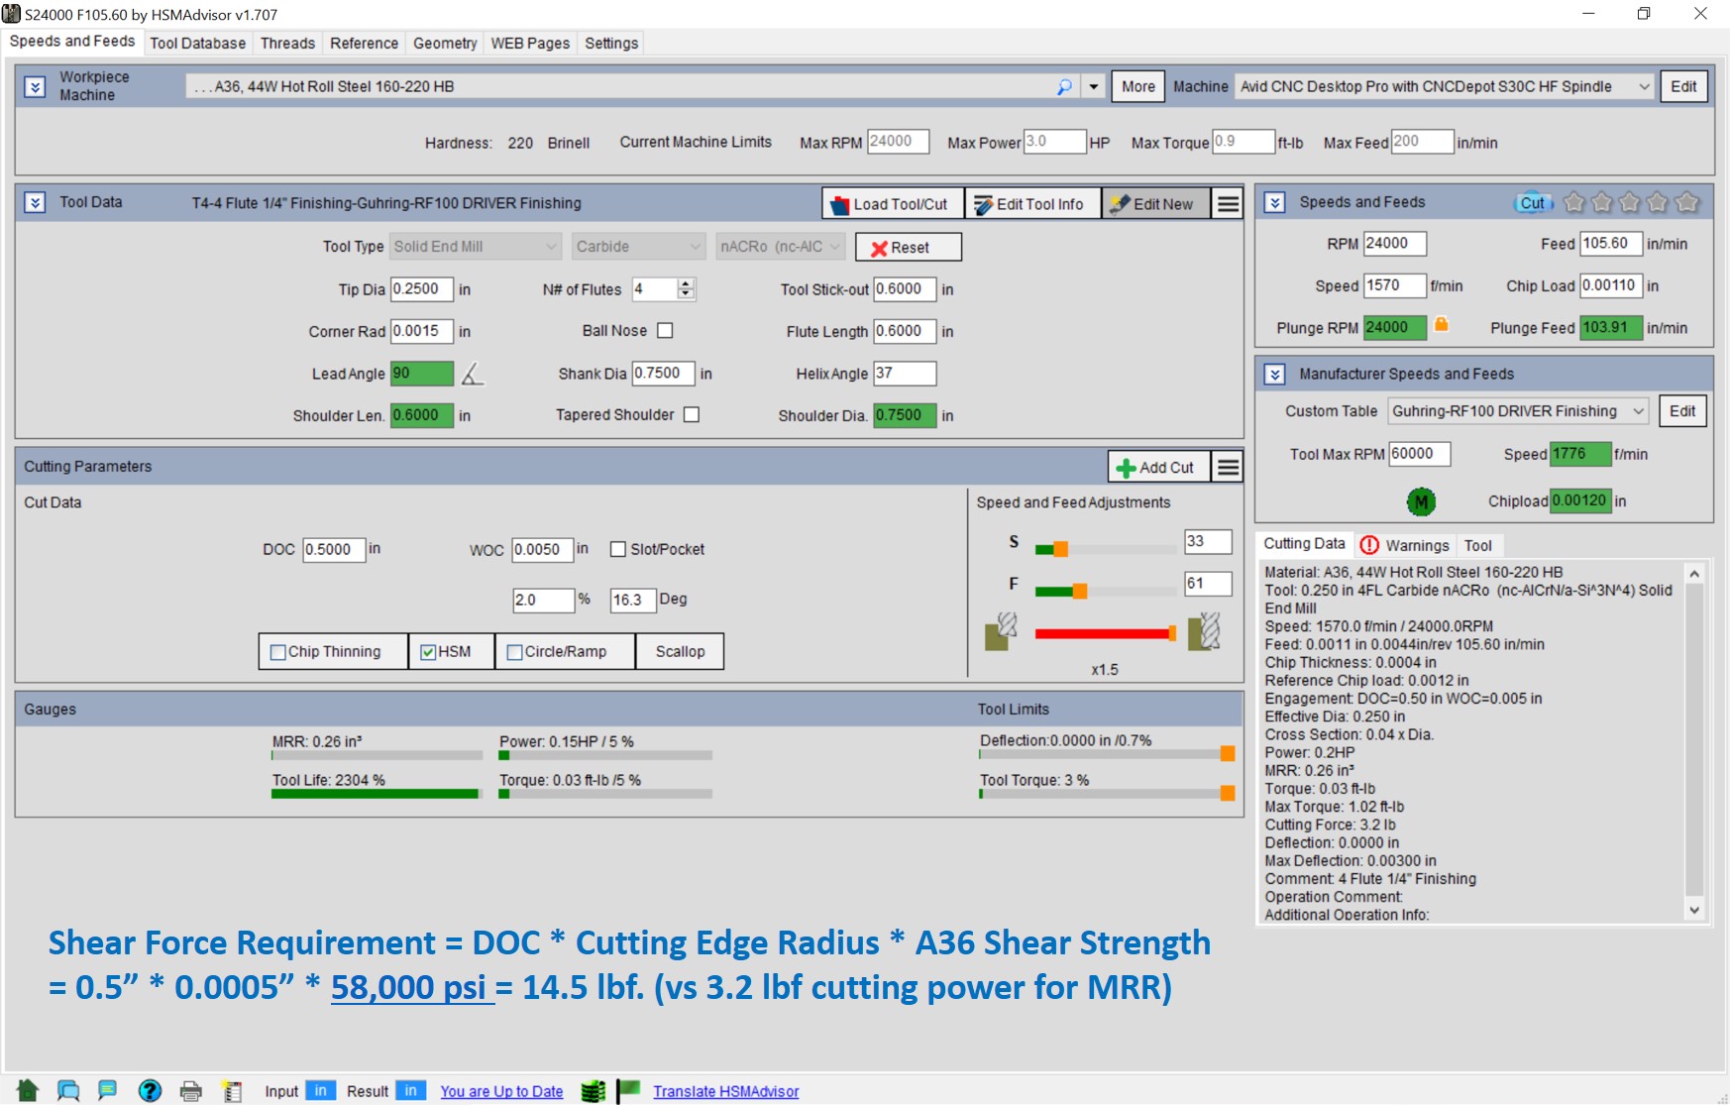Expand the Custom Table dropdown

(1639, 411)
